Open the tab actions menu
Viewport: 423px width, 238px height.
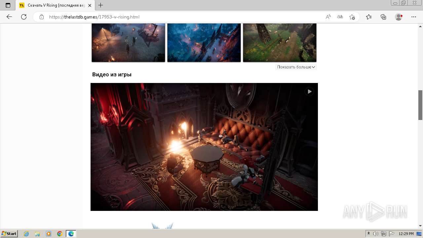(8, 5)
